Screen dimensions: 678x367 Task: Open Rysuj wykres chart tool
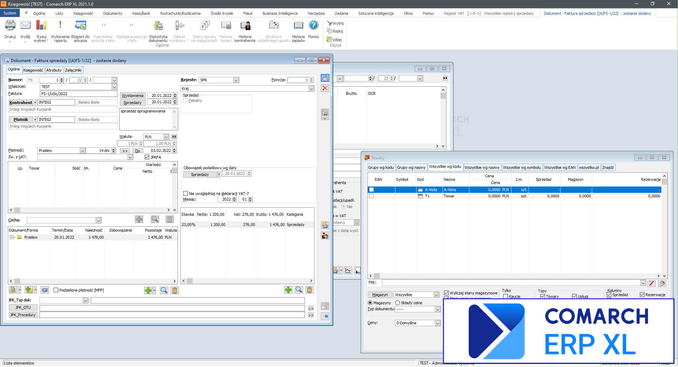point(41,25)
